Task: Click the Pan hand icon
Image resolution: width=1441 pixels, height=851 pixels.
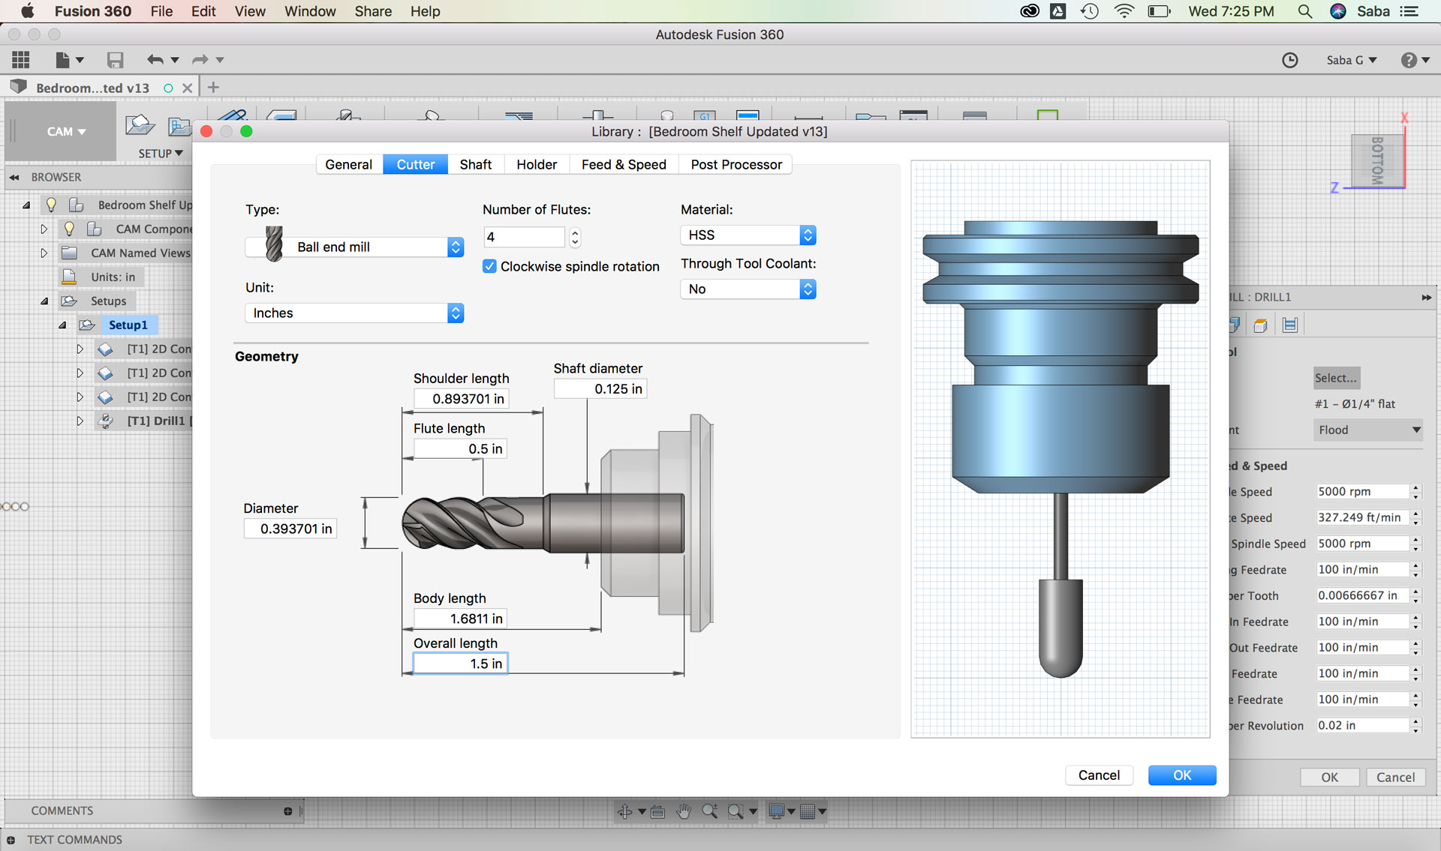Action: pos(684,811)
